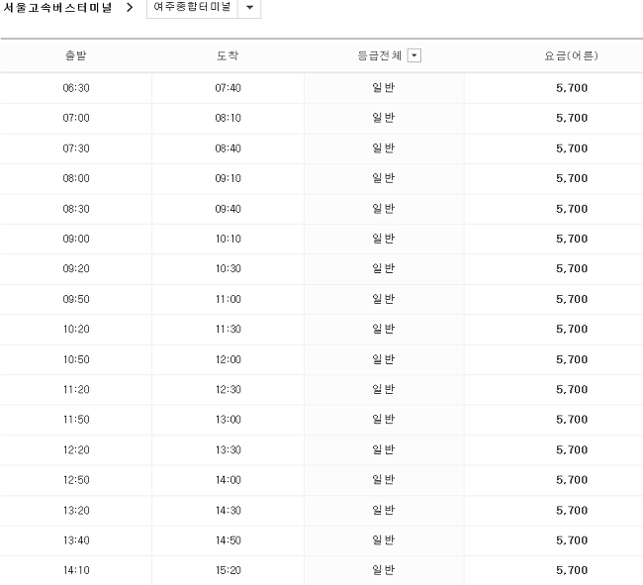Click the 08:40 arrival time
Image resolution: width=643 pixels, height=585 pixels.
pyautogui.click(x=228, y=148)
